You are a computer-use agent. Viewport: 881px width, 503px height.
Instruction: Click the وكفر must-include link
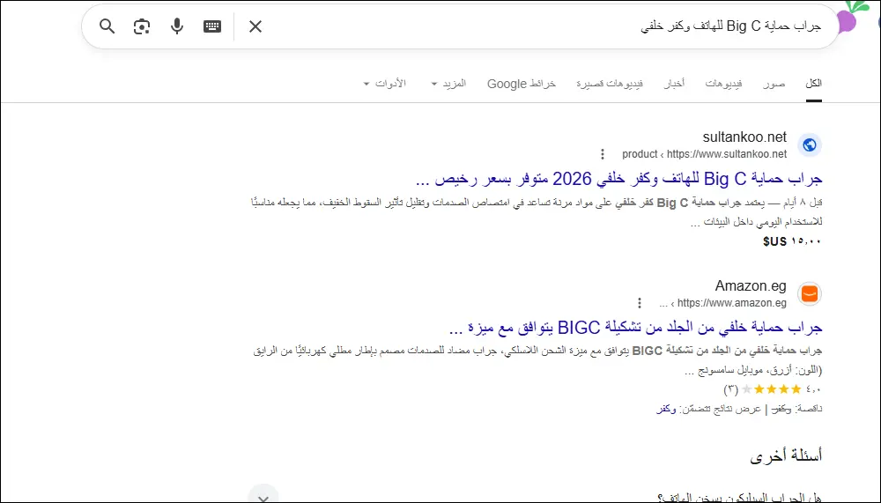pos(666,409)
